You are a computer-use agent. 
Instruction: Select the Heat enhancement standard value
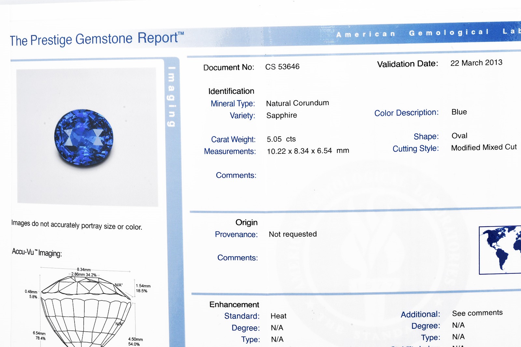(x=278, y=316)
